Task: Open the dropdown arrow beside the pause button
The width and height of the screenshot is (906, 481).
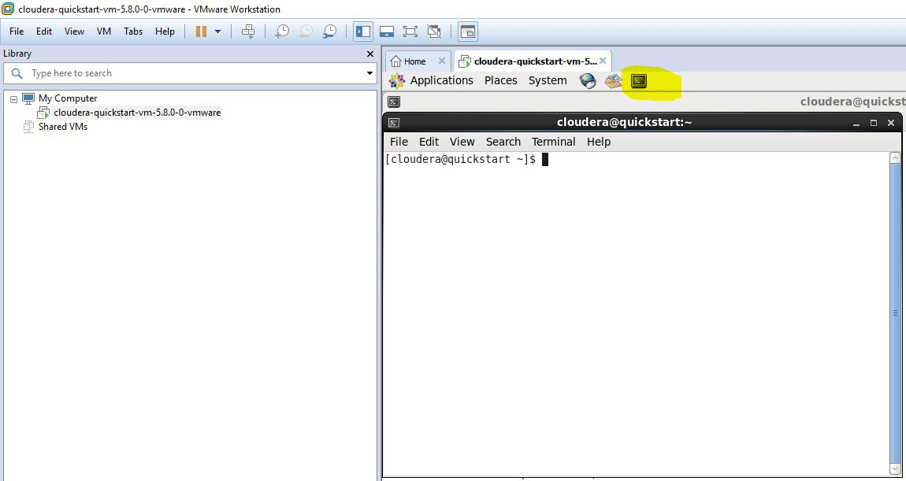Action: pyautogui.click(x=217, y=31)
